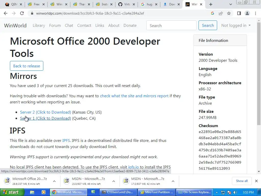Open Chrome three-dot menu
This screenshot has width=261, height=196.
[255, 13]
